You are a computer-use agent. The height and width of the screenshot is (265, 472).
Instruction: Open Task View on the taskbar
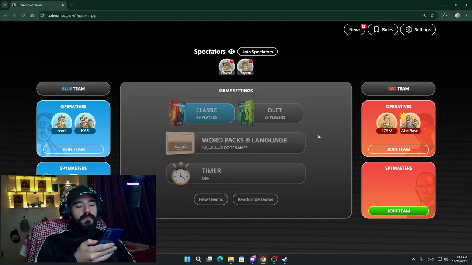point(209,259)
